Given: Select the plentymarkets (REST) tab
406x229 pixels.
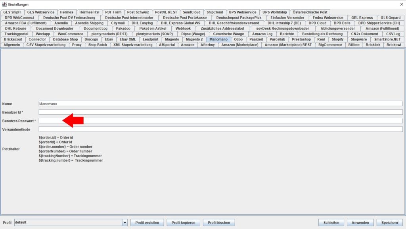Looking at the screenshot, I should tap(109, 34).
